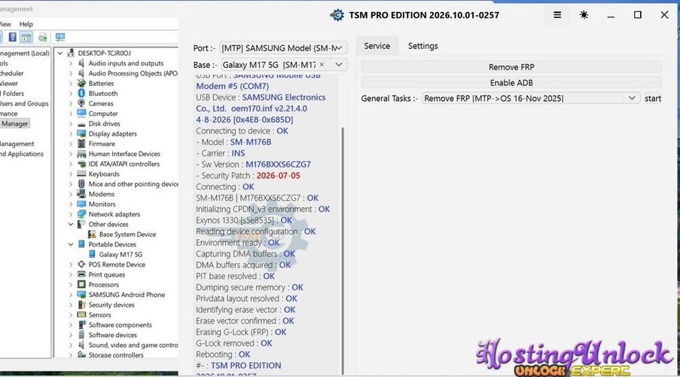Select the Processors category icon
Screen dimensions: 680x377
pos(81,284)
